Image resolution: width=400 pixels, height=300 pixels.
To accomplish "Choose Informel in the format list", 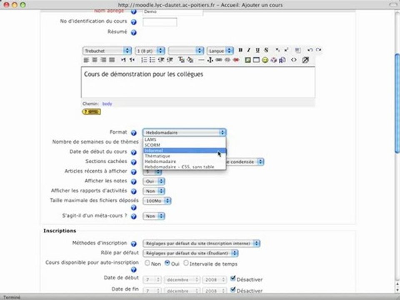I will click(185, 150).
